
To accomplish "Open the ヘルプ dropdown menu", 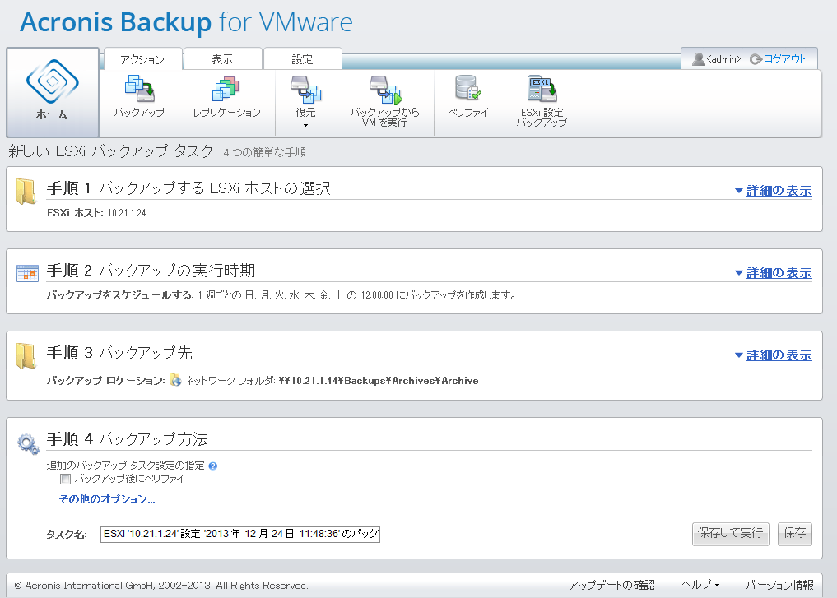I will click(700, 585).
